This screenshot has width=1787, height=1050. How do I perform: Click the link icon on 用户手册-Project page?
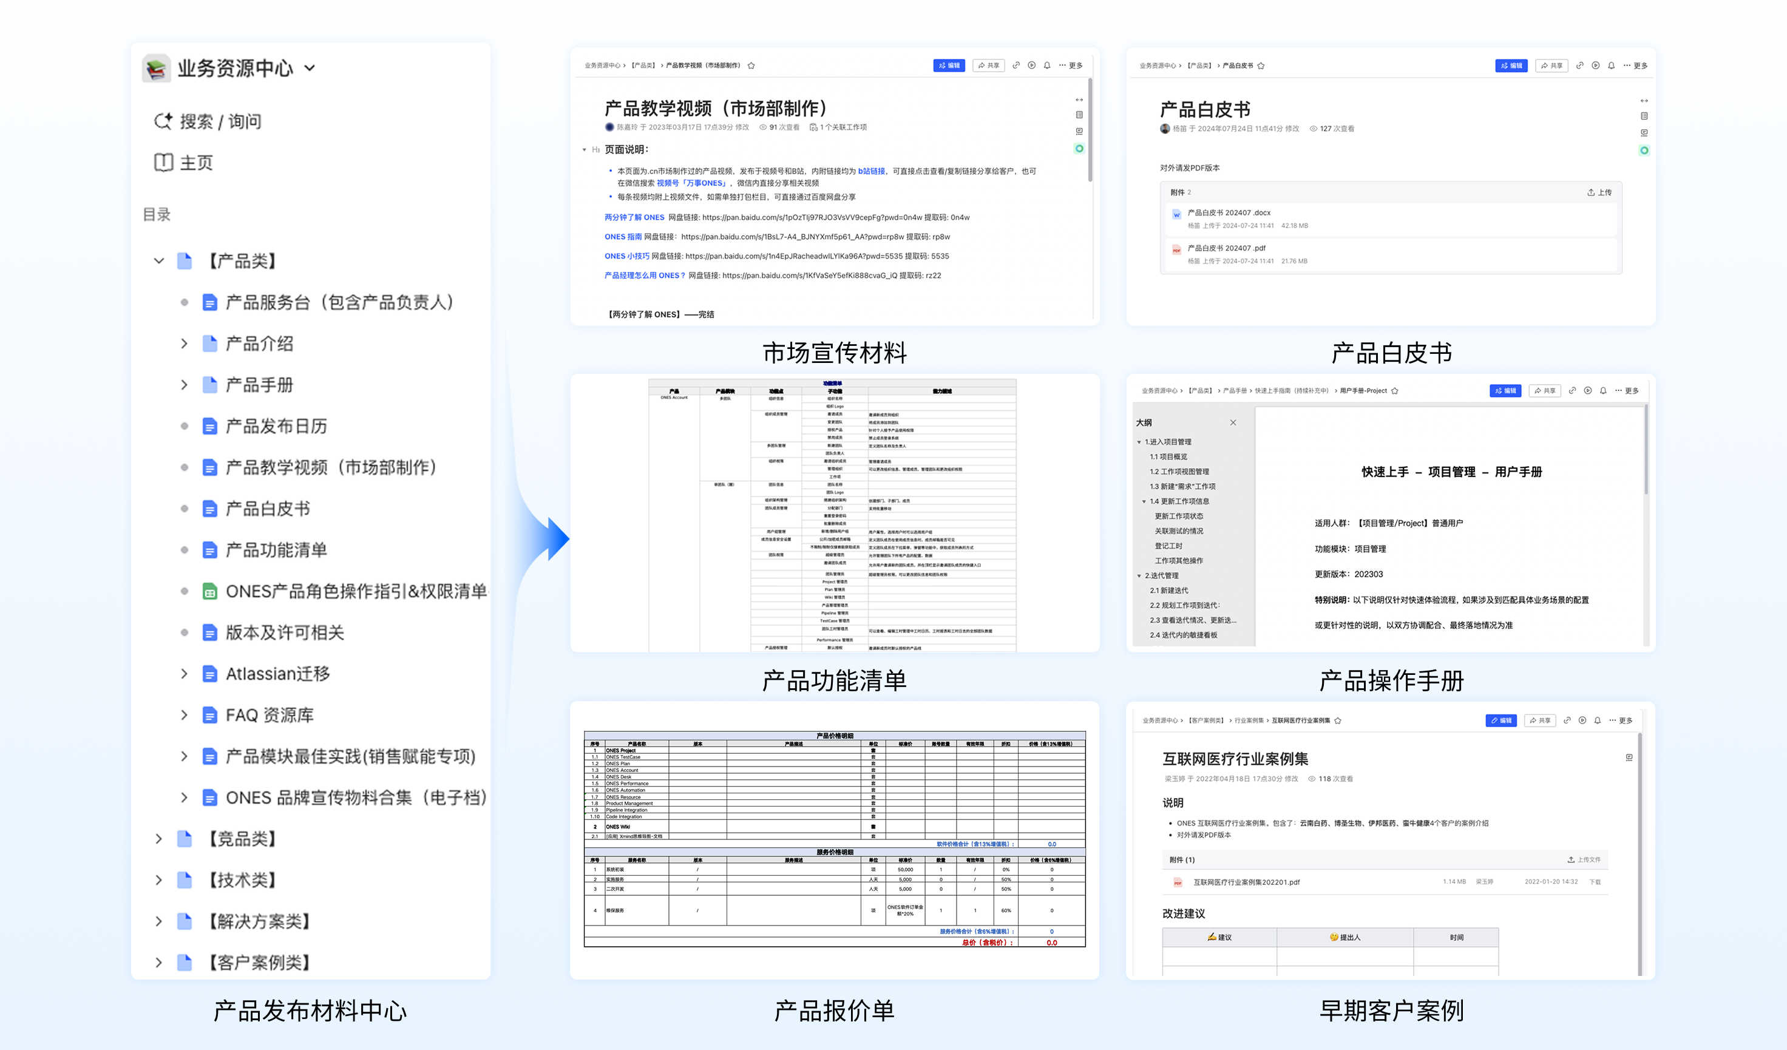[x=1572, y=391]
